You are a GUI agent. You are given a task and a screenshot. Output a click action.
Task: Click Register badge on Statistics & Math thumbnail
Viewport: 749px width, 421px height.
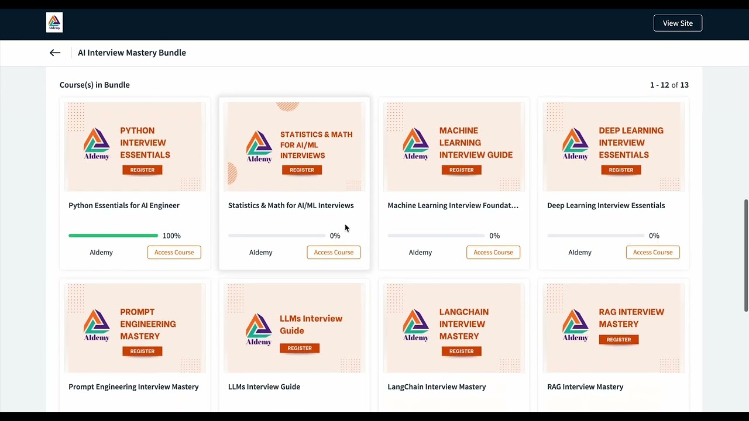[x=302, y=170]
